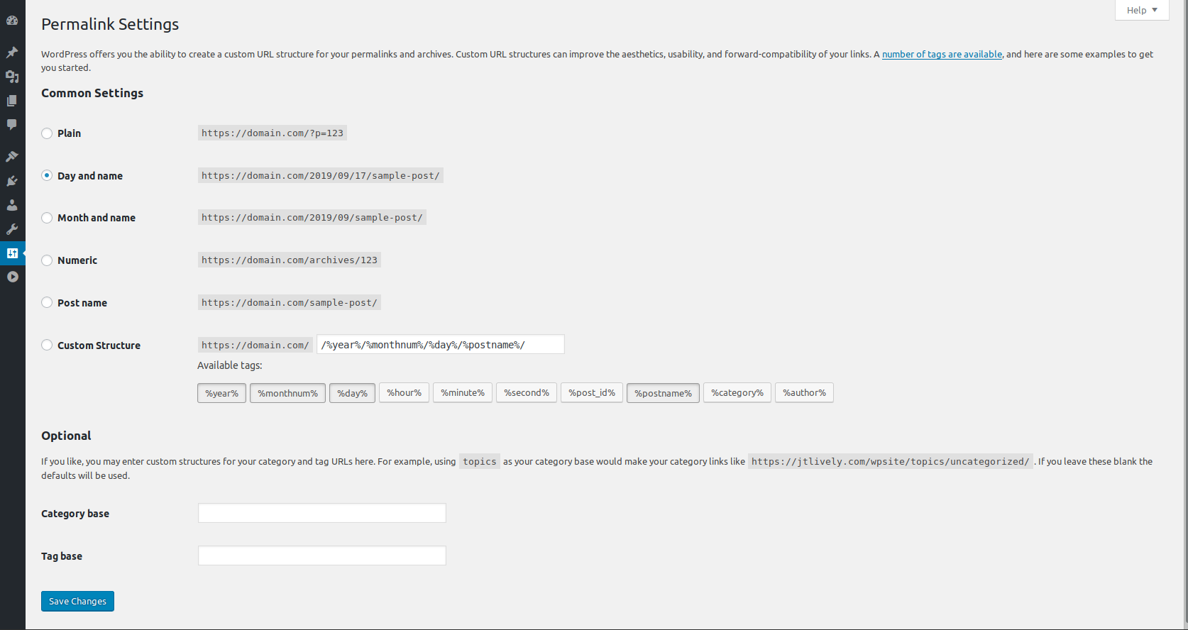
Task: Open Tools wrench icon in sidebar
Action: [x=12, y=229]
